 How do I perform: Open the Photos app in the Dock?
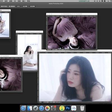(x=48, y=108)
